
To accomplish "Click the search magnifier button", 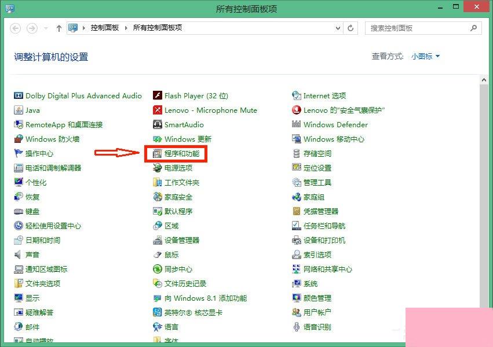I will [x=473, y=28].
